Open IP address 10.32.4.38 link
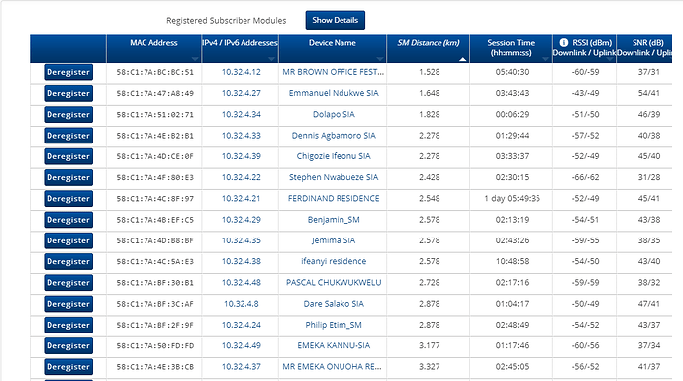 tap(241, 261)
